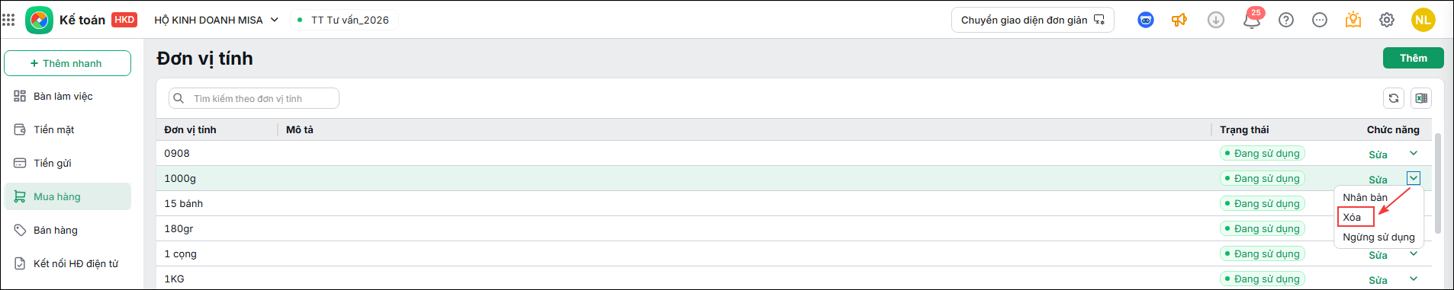This screenshot has width=1454, height=290.
Task: Focus the unit search input field
Action: pyautogui.click(x=254, y=98)
